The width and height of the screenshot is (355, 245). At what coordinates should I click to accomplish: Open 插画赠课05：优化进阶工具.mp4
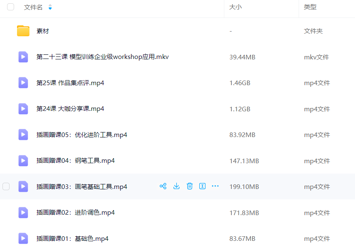[x=82, y=135]
